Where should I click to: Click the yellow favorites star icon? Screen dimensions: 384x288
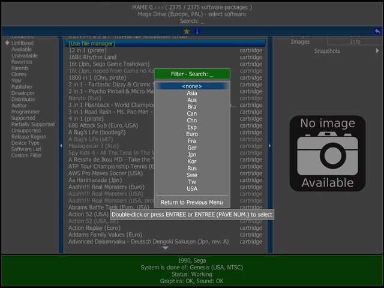point(187,31)
